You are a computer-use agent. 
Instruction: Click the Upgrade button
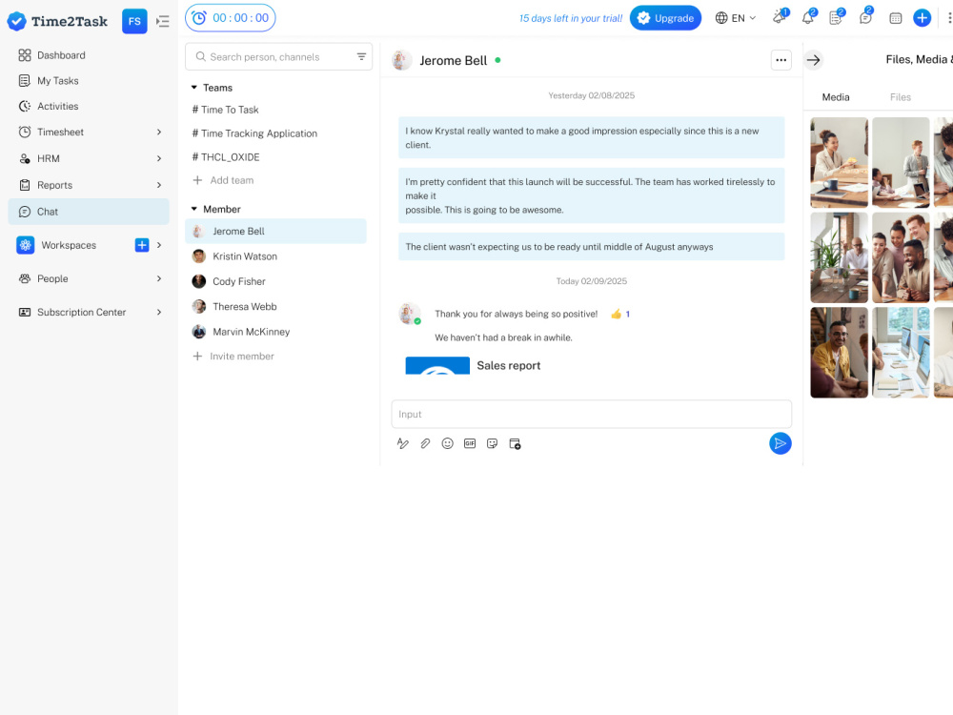pos(665,17)
